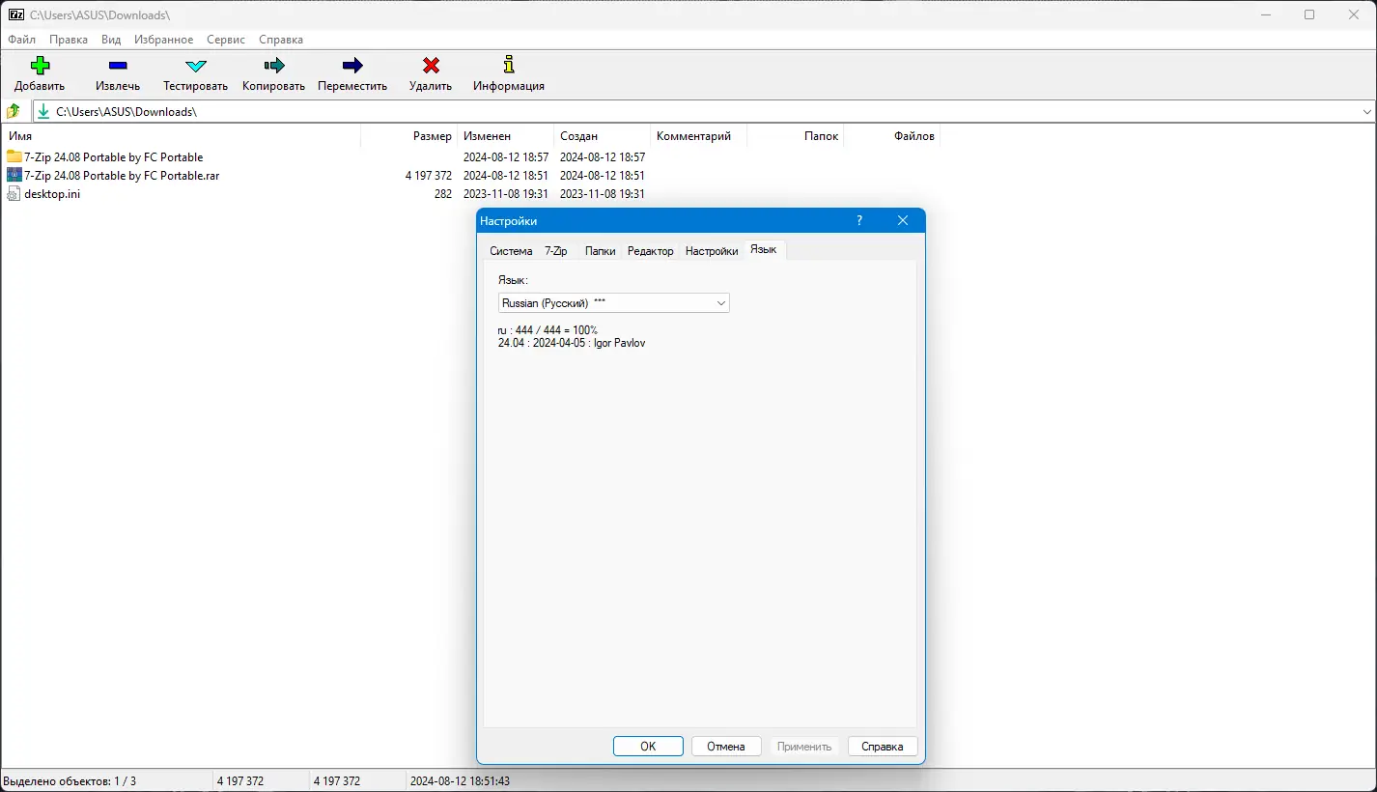Click the Тестировать (Test) toolbar icon
This screenshot has width=1377, height=792.
[x=196, y=66]
